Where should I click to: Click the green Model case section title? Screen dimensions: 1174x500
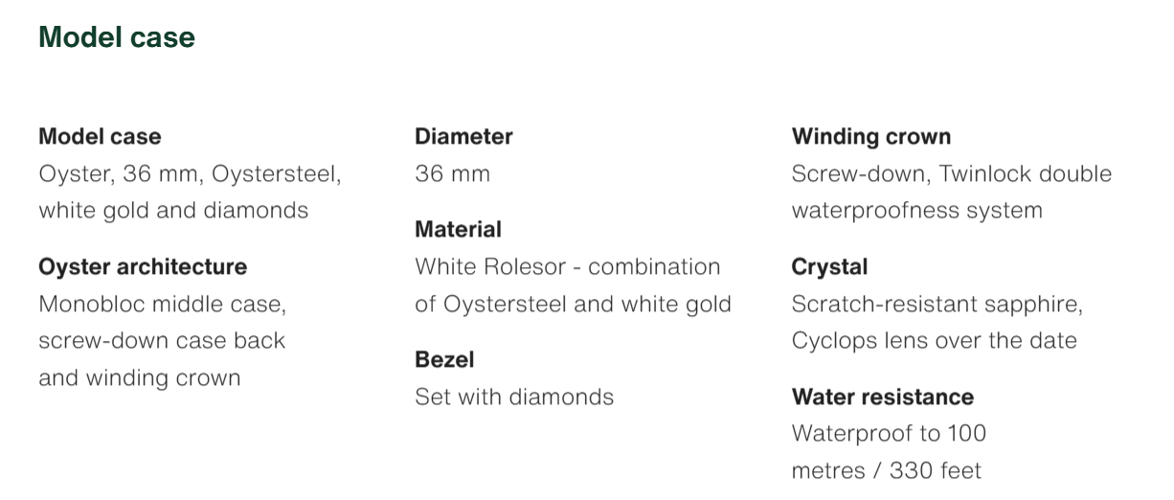tap(117, 37)
